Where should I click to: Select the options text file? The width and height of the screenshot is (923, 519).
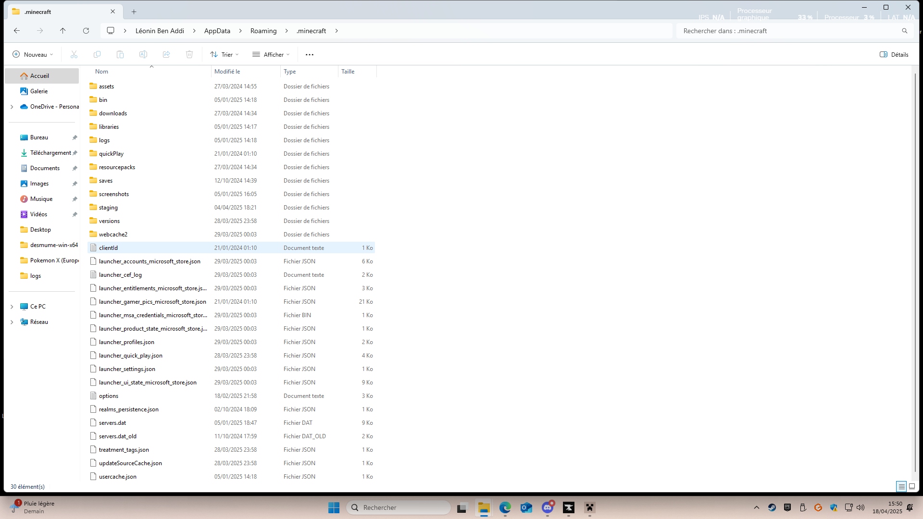coord(231,396)
